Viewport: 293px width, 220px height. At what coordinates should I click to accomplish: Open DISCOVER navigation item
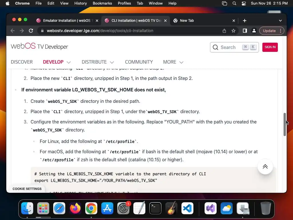click(22, 62)
